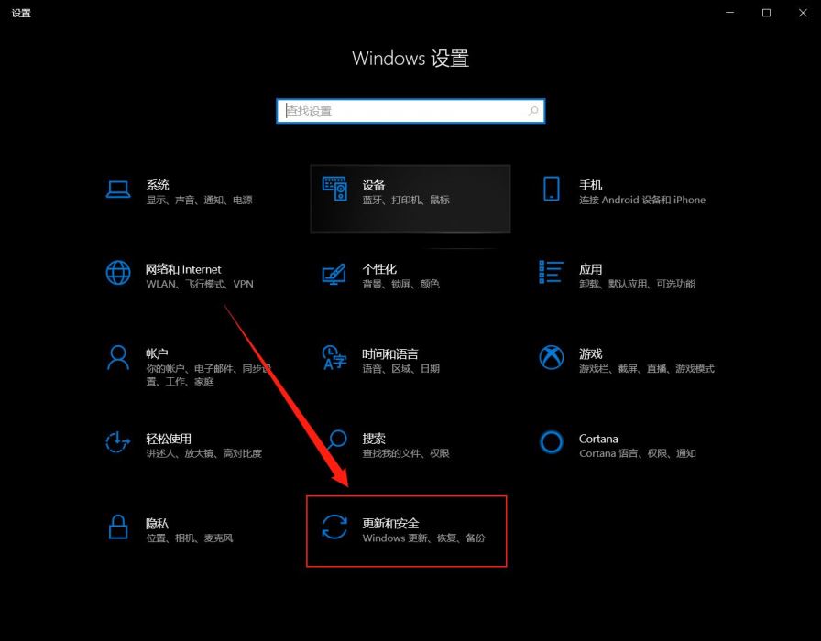
Task: Click the magnifier in the search box
Action: [x=533, y=111]
